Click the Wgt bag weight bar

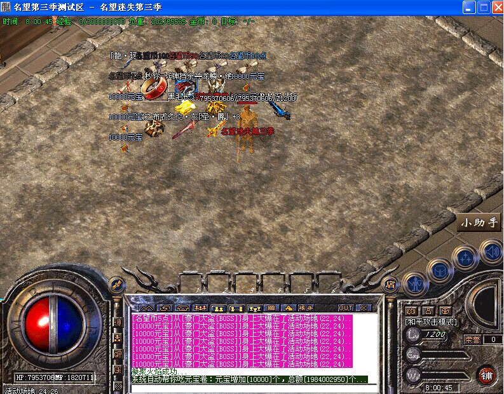[447, 376]
